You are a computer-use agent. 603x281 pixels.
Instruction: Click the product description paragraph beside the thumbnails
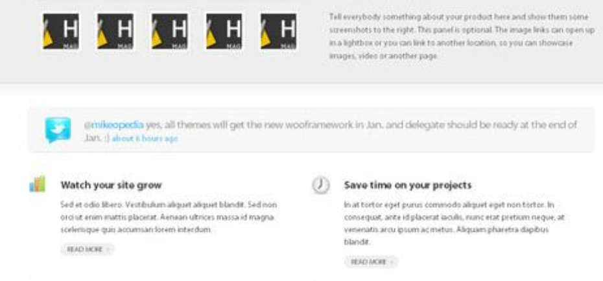tap(462, 36)
